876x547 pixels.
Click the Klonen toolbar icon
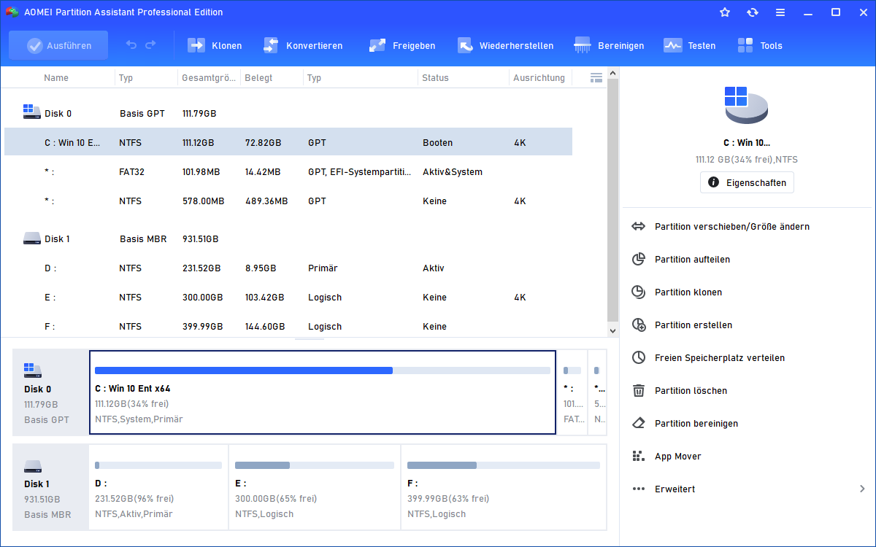tap(197, 45)
